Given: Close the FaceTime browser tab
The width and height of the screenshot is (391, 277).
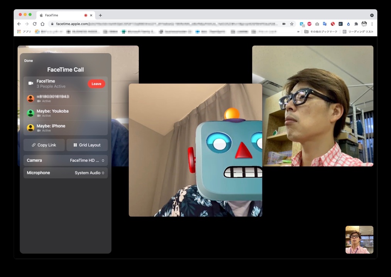Looking at the screenshot, I should 91,15.
